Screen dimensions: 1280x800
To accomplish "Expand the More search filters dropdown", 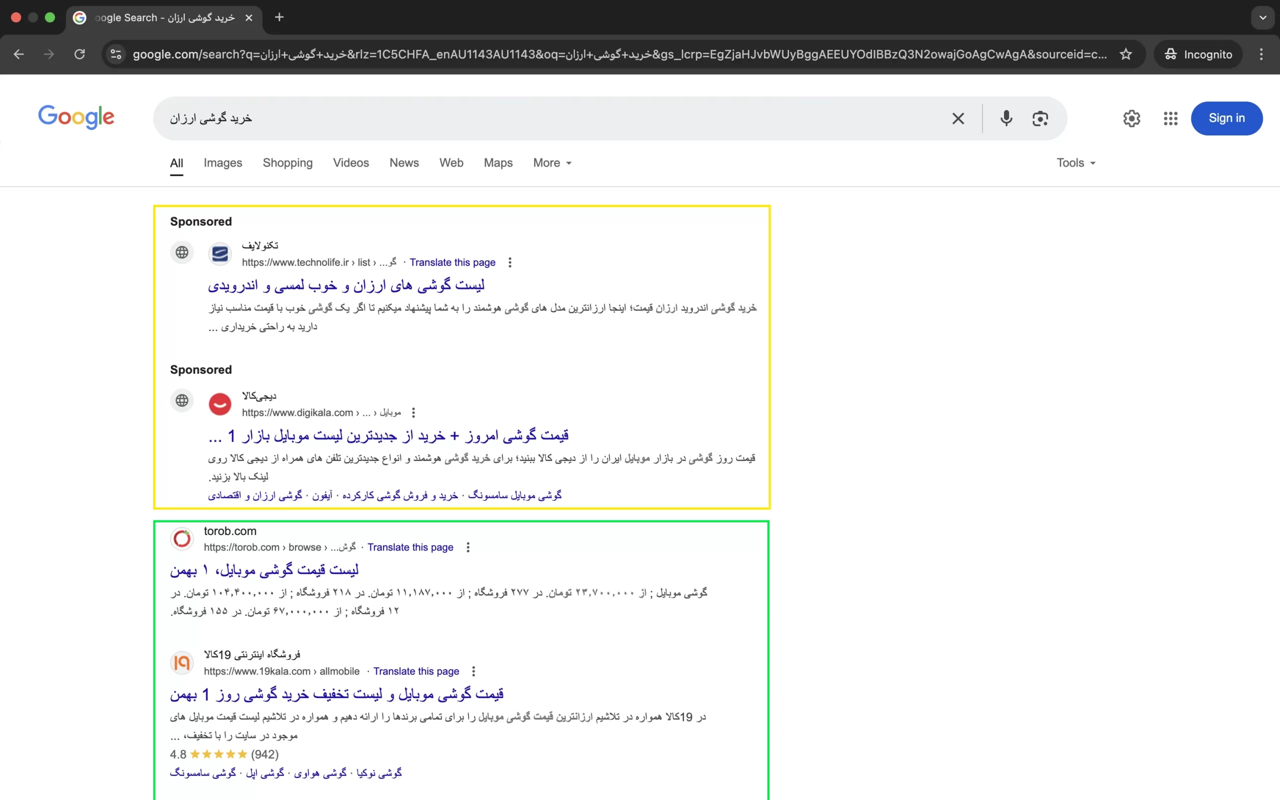I will (x=552, y=163).
